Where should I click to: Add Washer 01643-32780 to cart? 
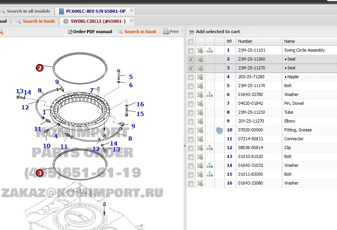click(200, 94)
